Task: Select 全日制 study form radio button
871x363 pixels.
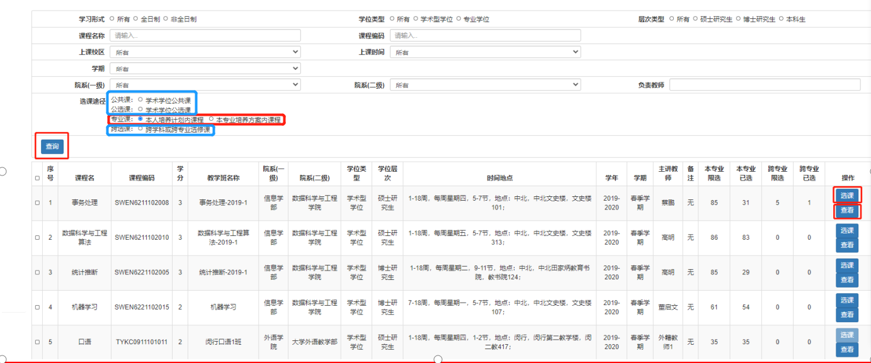Action: (x=135, y=19)
